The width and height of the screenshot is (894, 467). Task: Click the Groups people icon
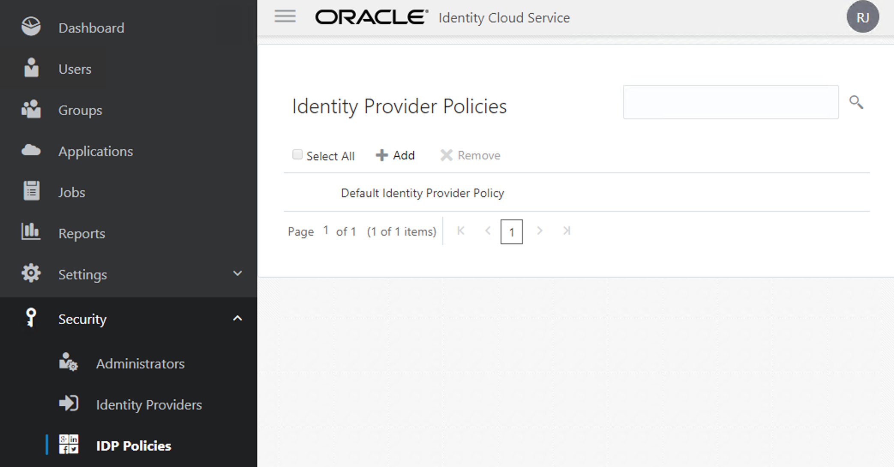point(31,109)
